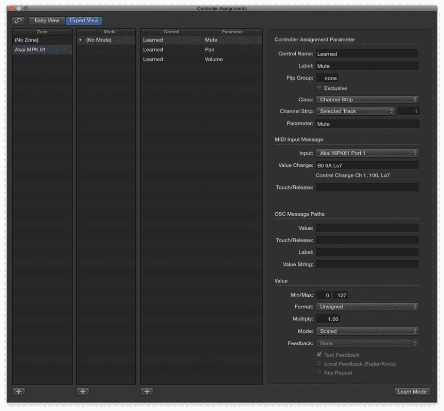
Task: Open the Feedback dropdown set to None
Action: [x=367, y=343]
